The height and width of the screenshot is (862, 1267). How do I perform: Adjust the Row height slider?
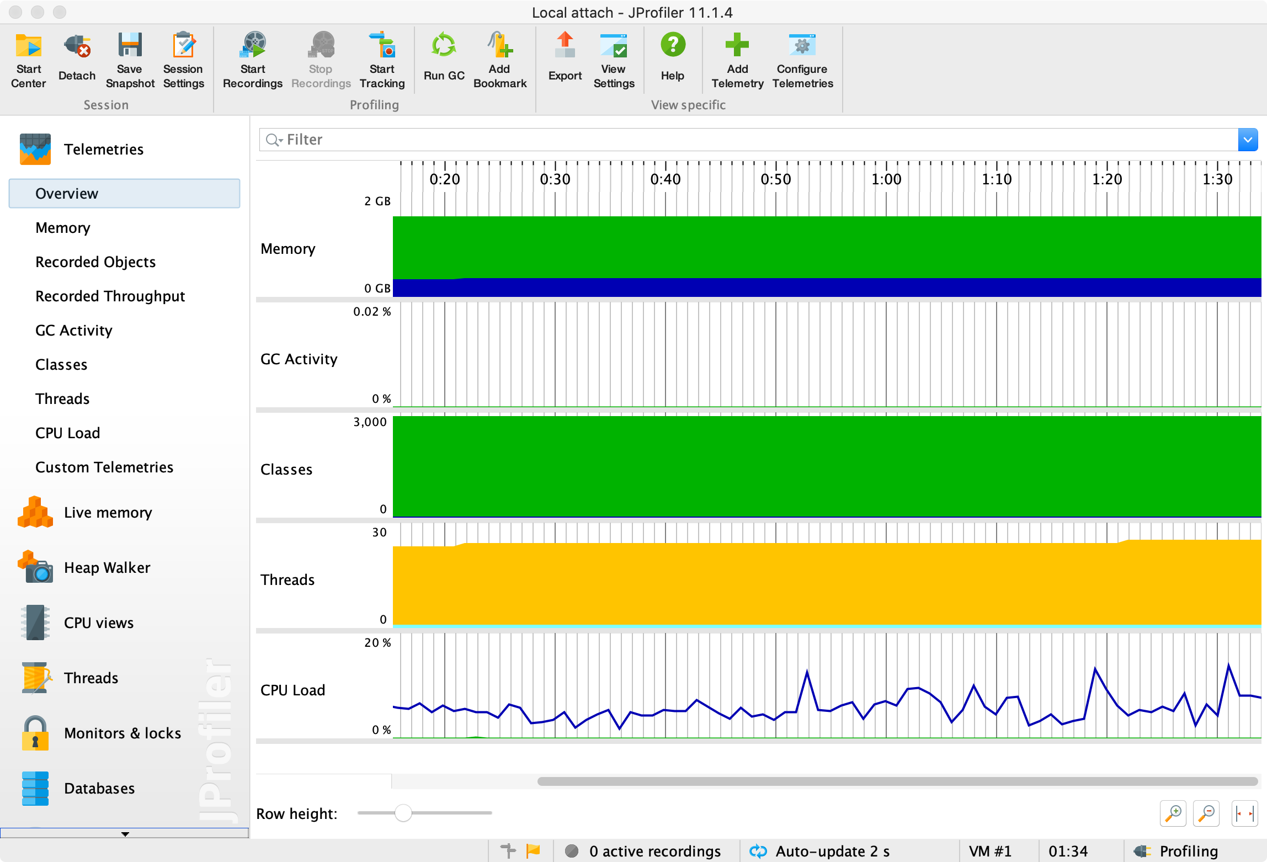pyautogui.click(x=403, y=813)
